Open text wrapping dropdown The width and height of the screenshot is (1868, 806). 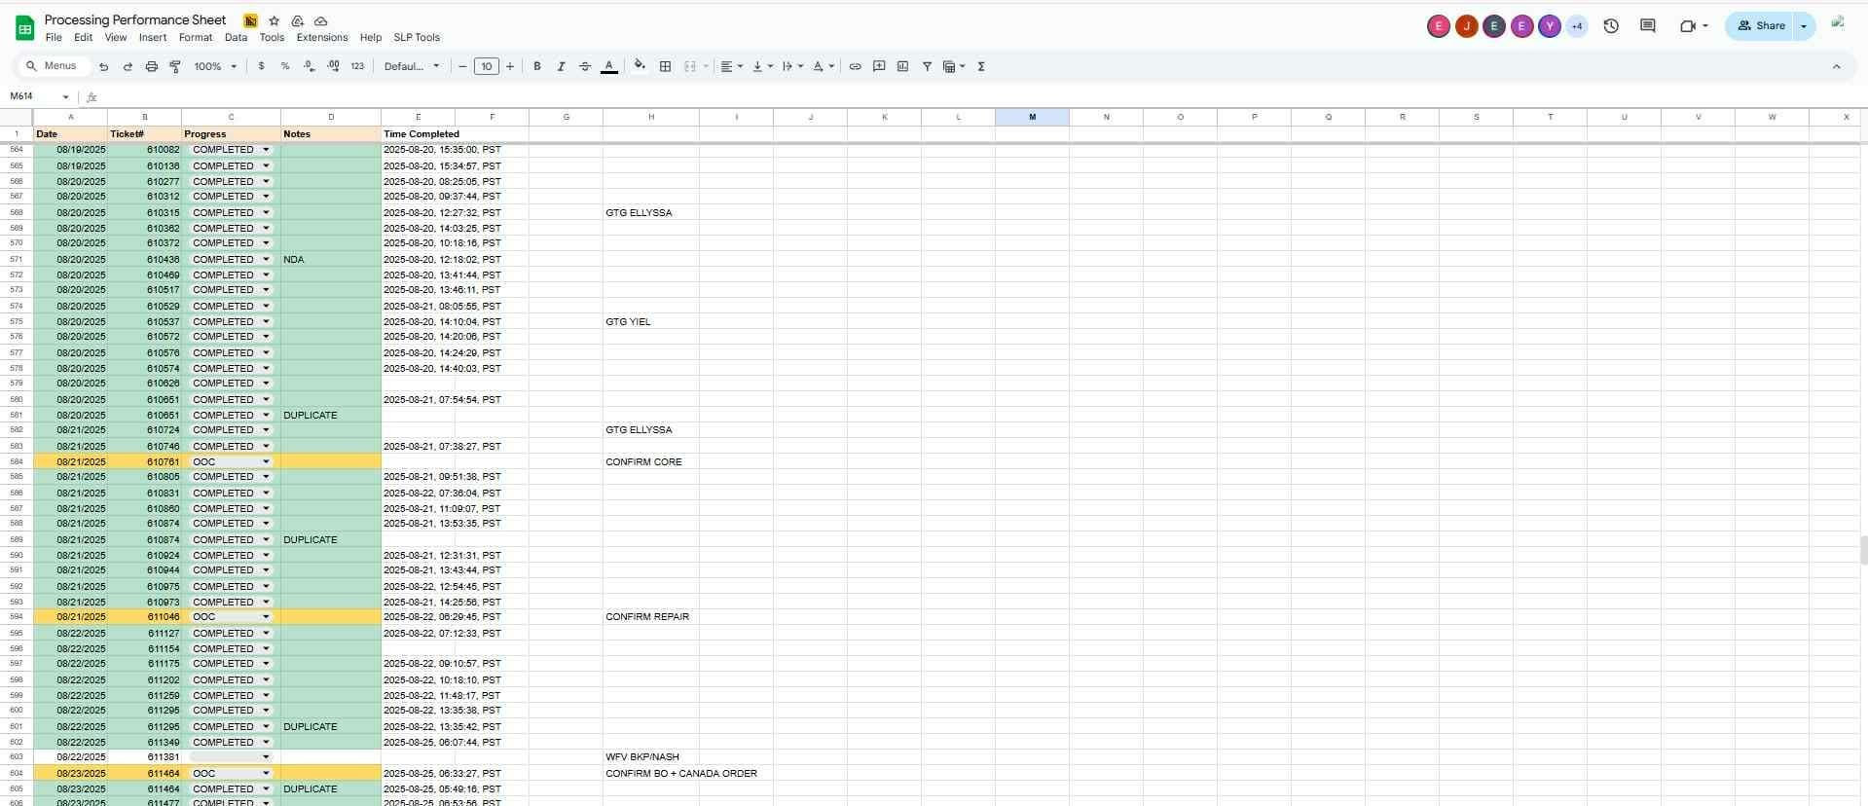792,66
